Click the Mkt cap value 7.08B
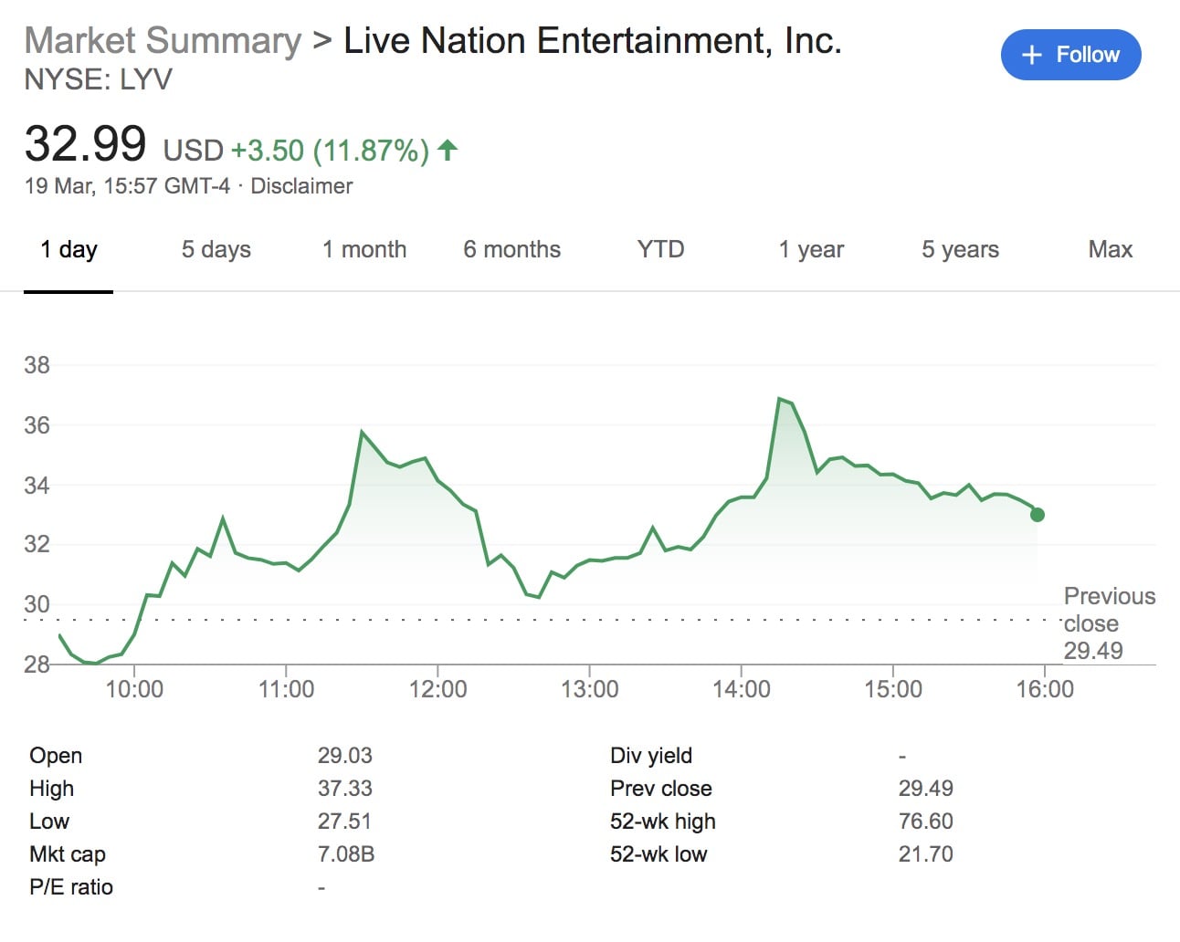Viewport: 1180px width, 942px height. 345,854
